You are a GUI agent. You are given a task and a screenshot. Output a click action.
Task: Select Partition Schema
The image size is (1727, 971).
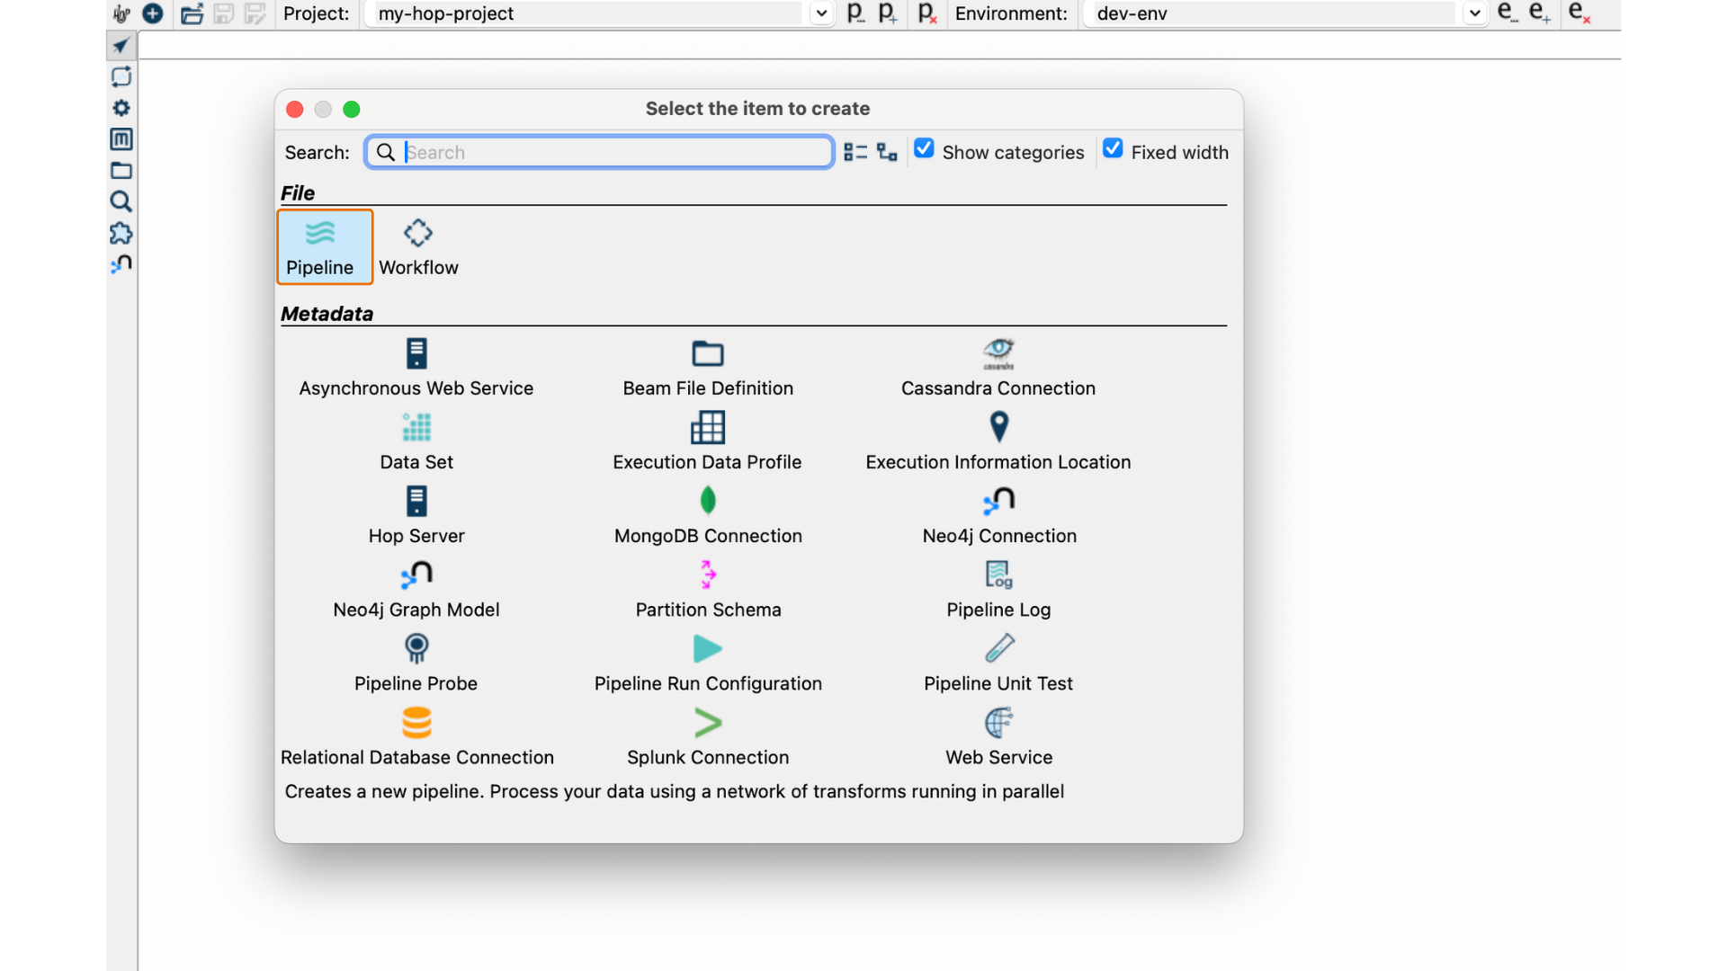click(x=708, y=589)
